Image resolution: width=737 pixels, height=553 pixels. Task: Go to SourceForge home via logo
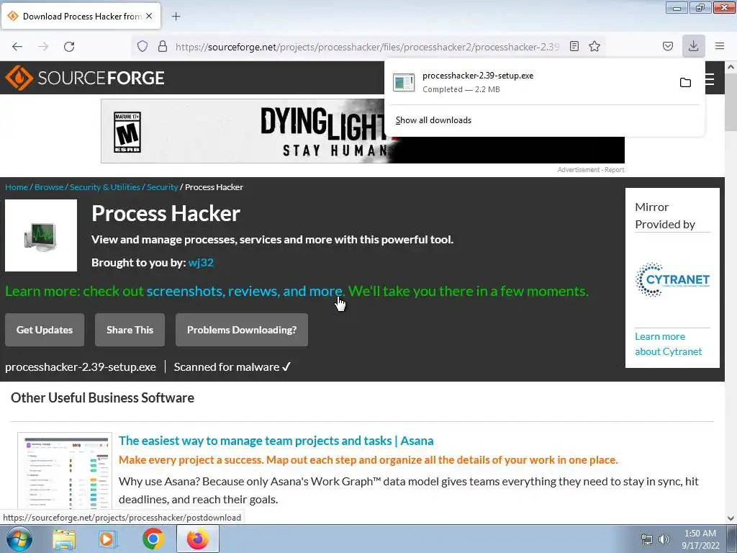(x=85, y=78)
